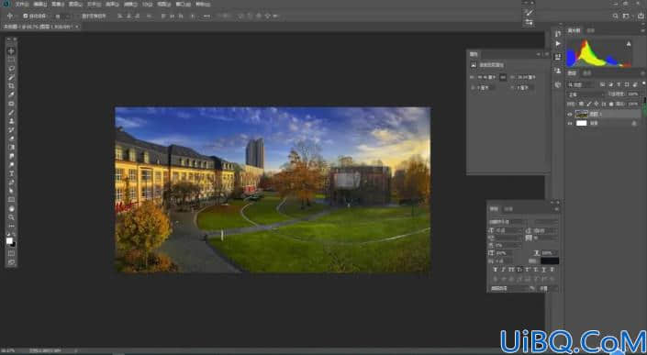This screenshot has width=647, height=355.
Task: Select the Gradient tool
Action: (11, 147)
